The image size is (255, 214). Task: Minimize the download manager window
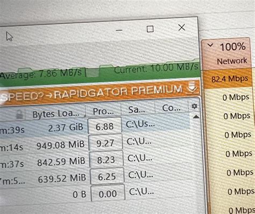(119, 30)
